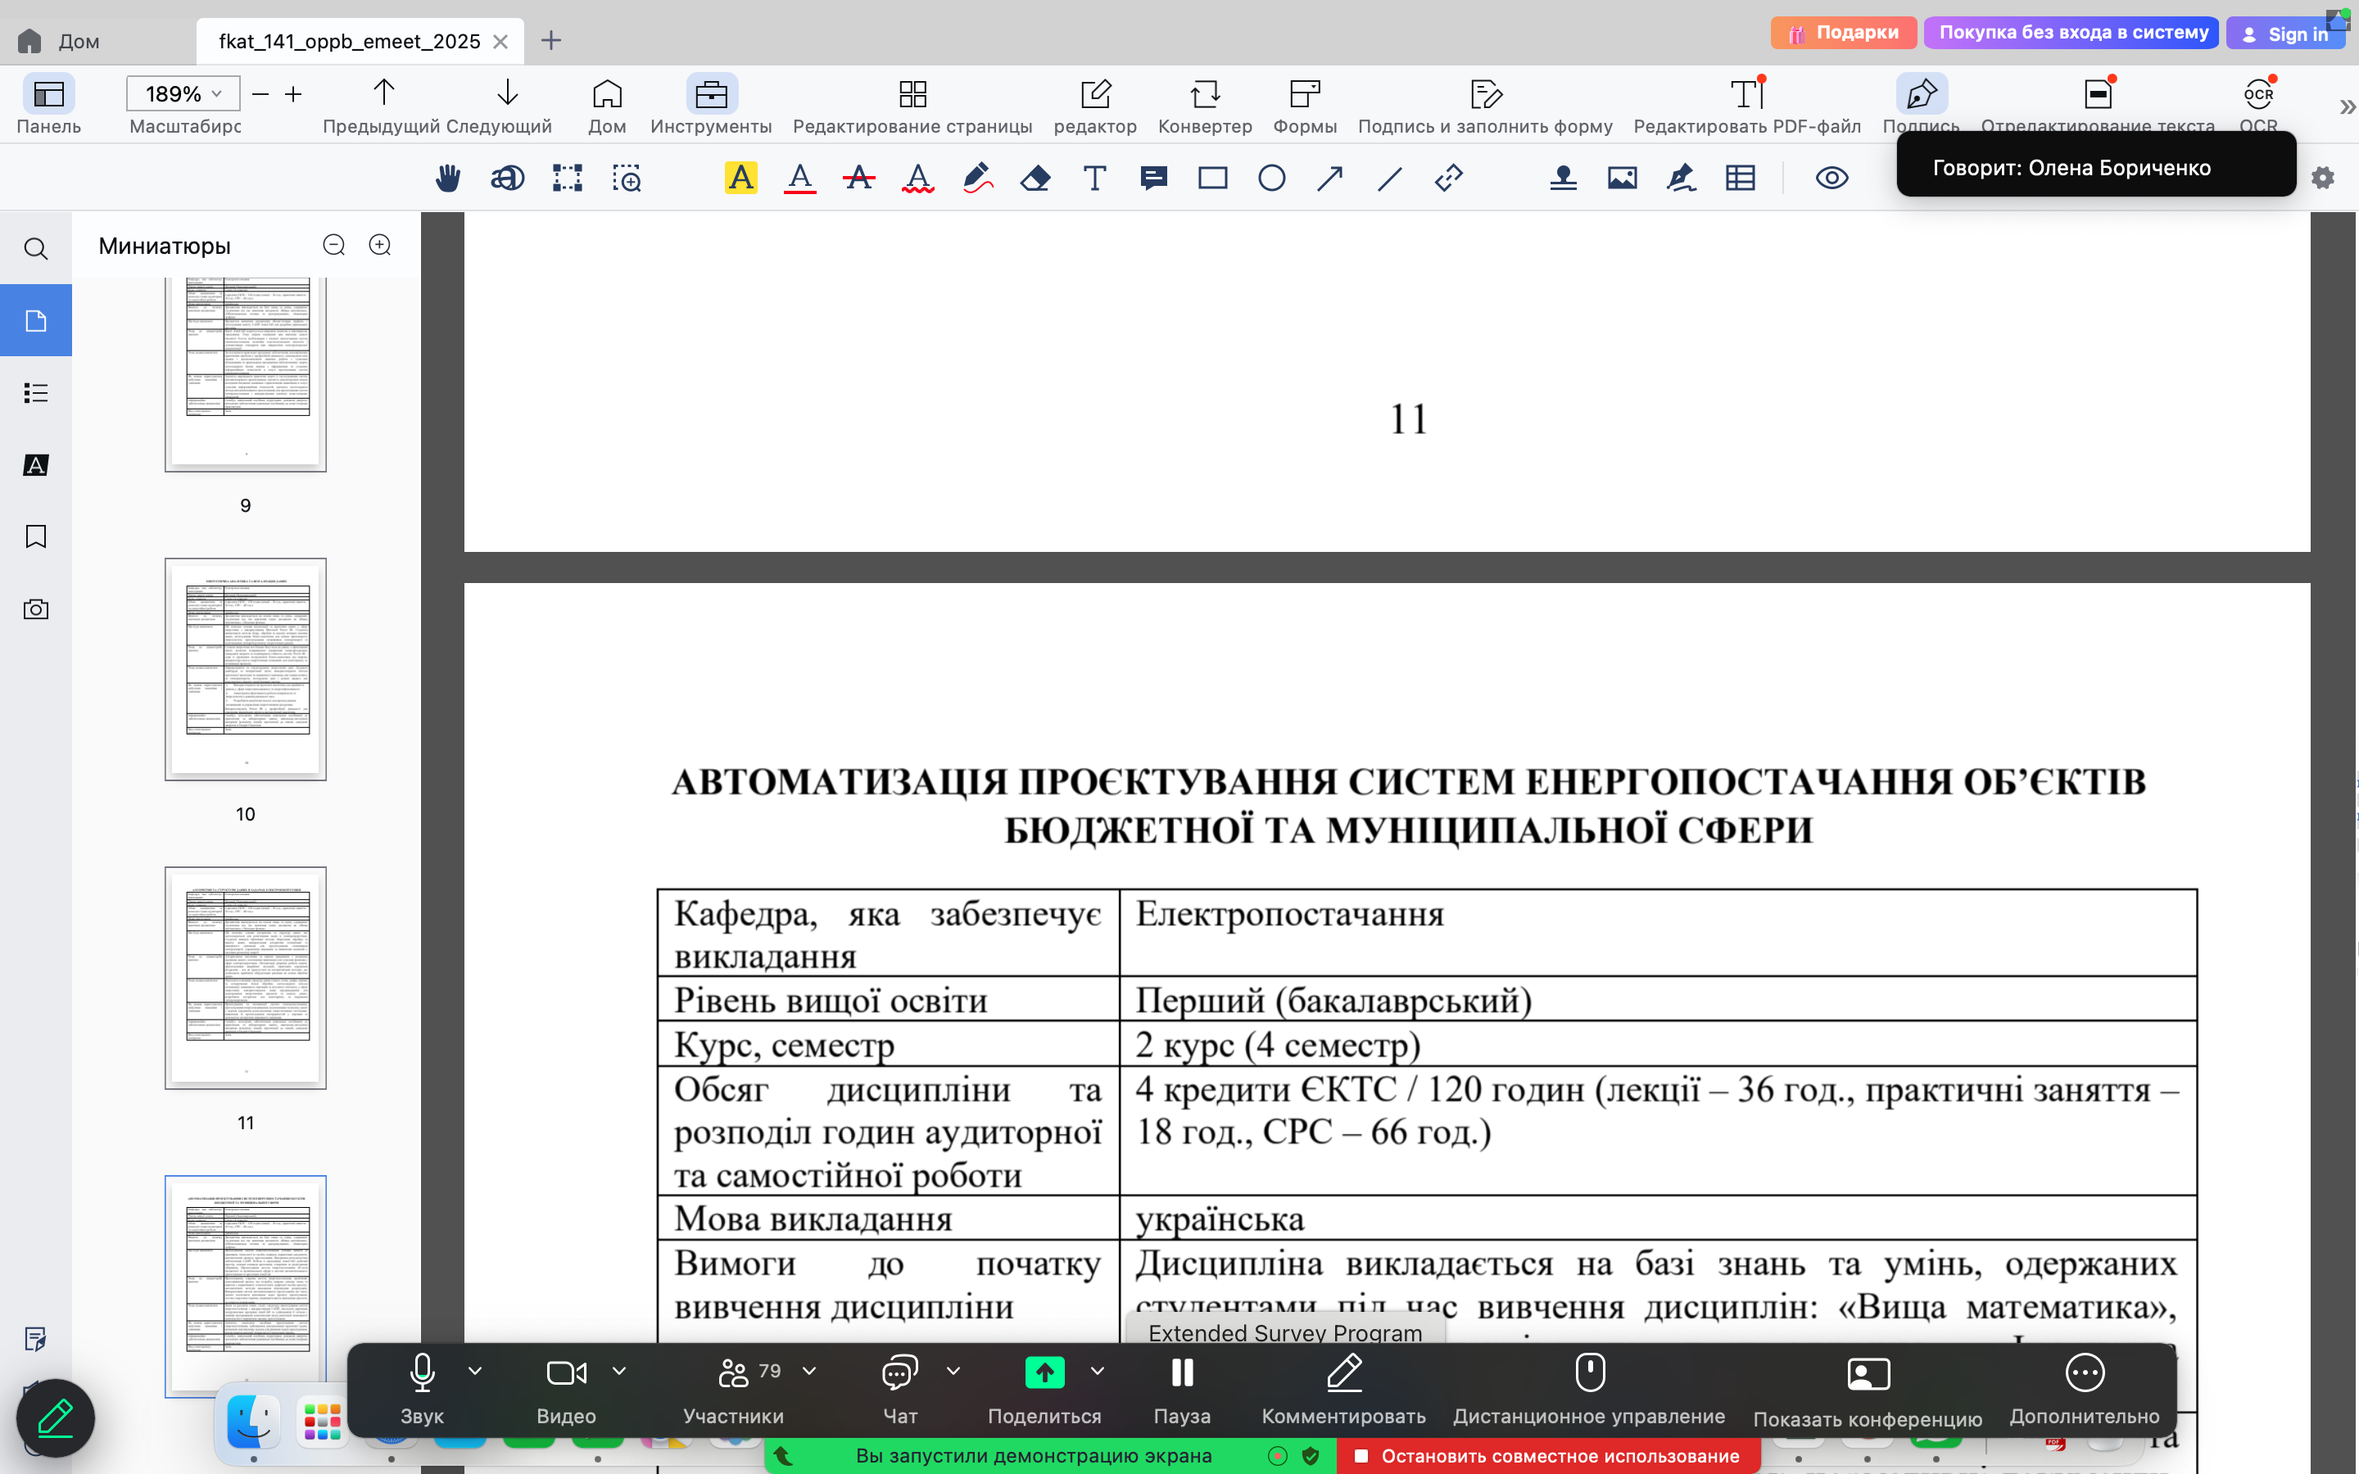The image size is (2359, 1474).
Task: Insert a table annotation
Action: 1741,179
